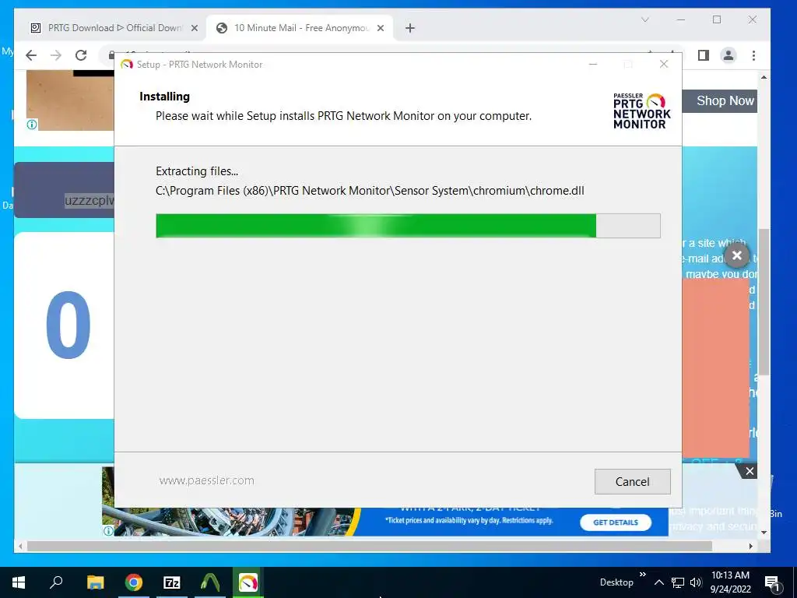
Task: Open the Desktop toolbar in taskbar
Action: coord(616,582)
